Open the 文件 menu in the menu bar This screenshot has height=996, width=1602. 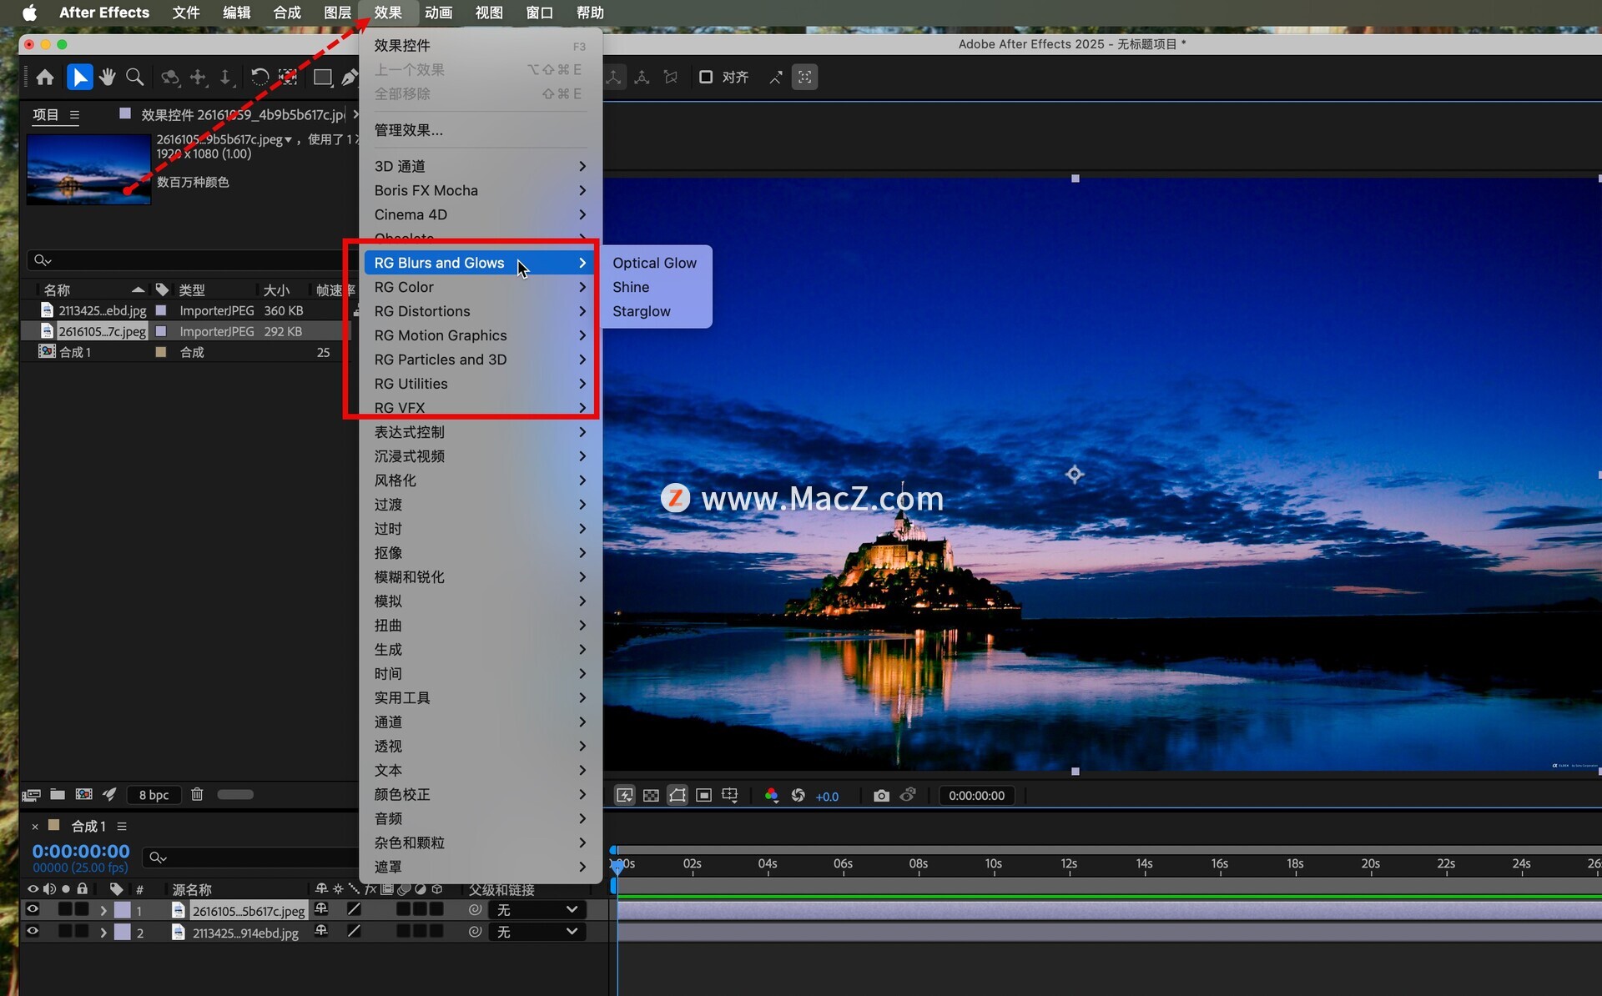185,13
